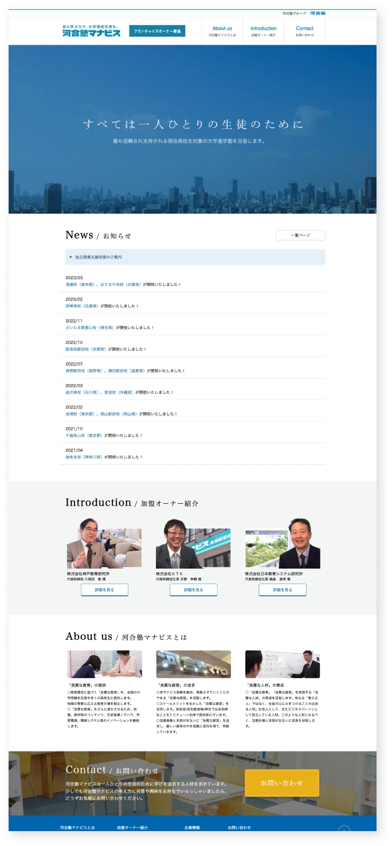Open footer link 河合塾マナビスとは
This screenshot has height=846, width=392.
[77, 828]
